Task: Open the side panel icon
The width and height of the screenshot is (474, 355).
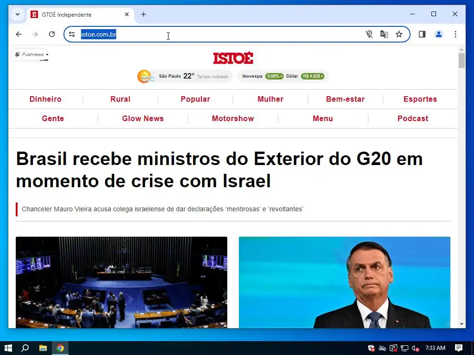Action: pyautogui.click(x=422, y=34)
